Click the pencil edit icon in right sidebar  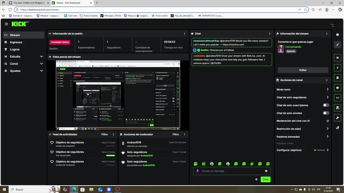(338, 44)
